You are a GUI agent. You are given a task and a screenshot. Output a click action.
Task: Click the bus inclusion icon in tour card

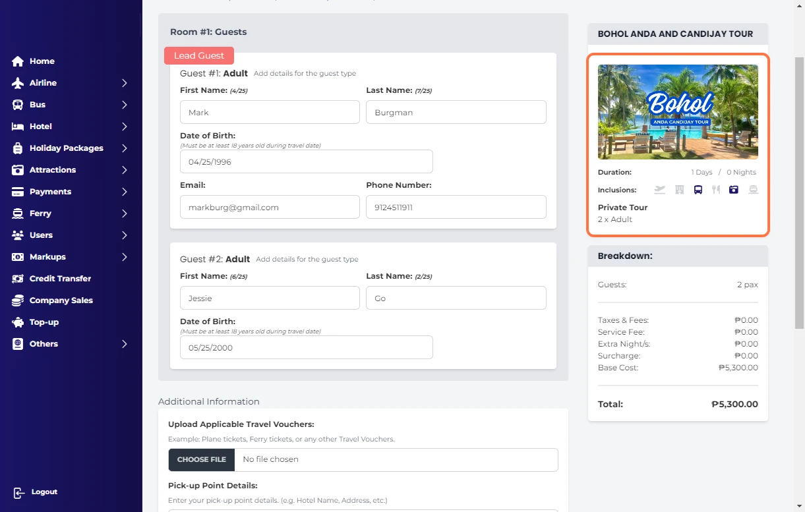[698, 190]
